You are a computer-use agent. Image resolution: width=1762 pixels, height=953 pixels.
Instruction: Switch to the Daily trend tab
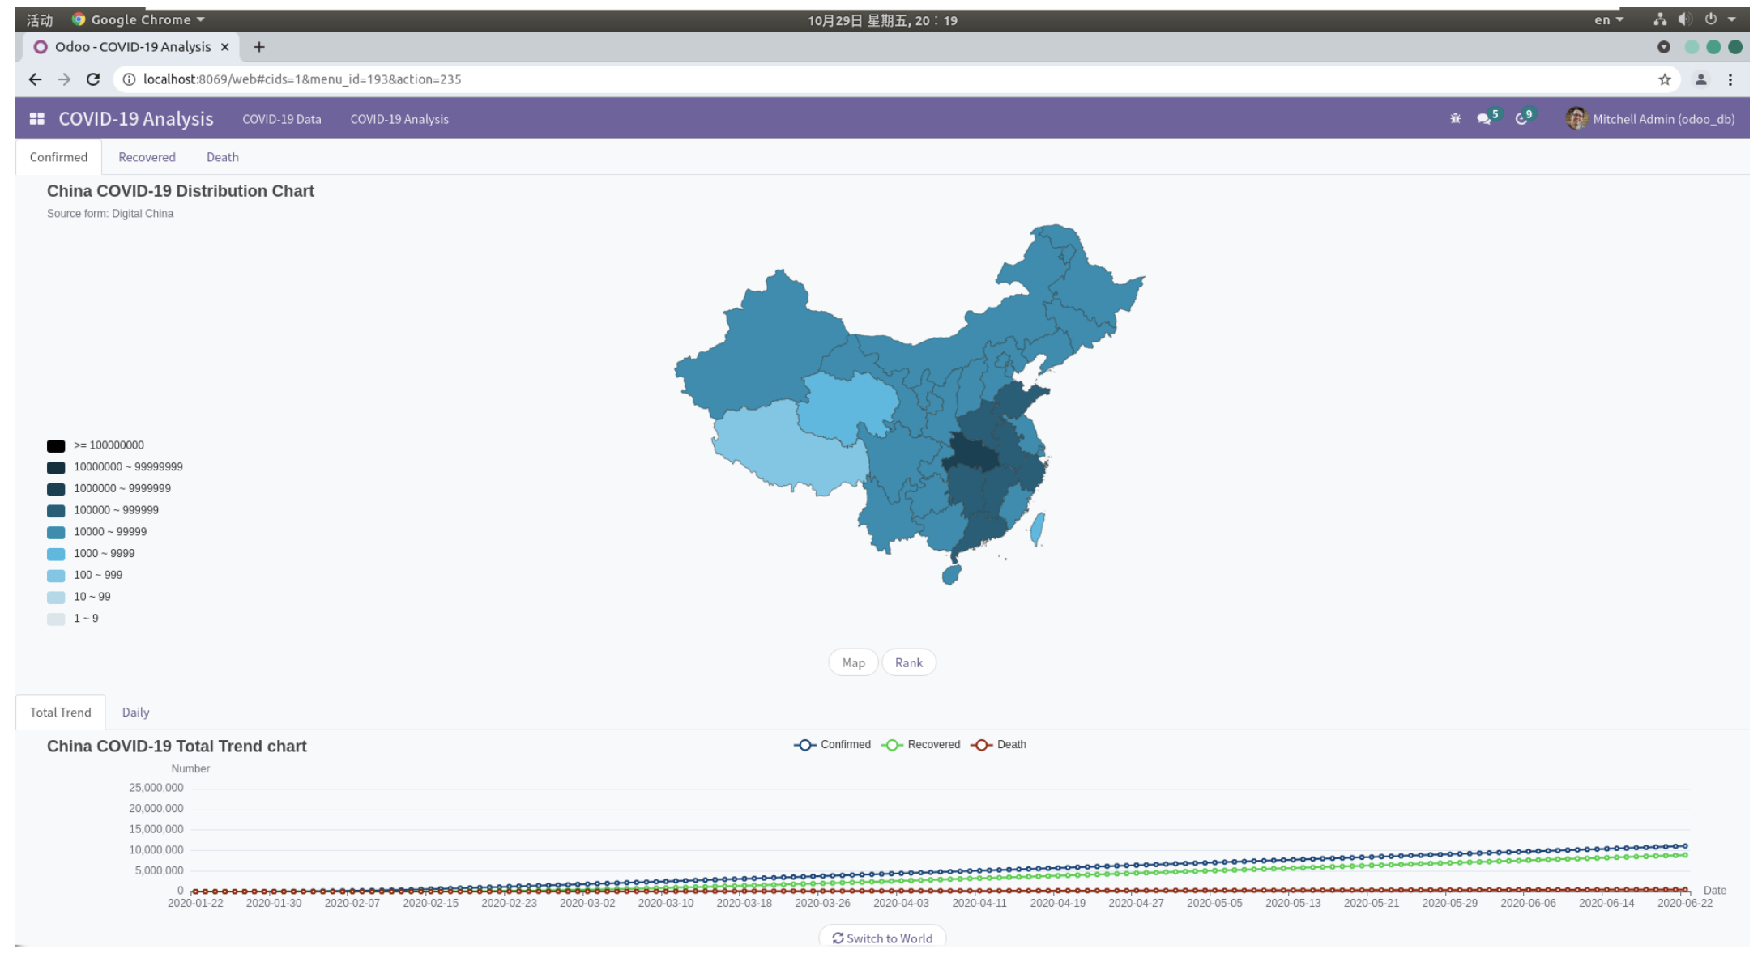pos(135,712)
